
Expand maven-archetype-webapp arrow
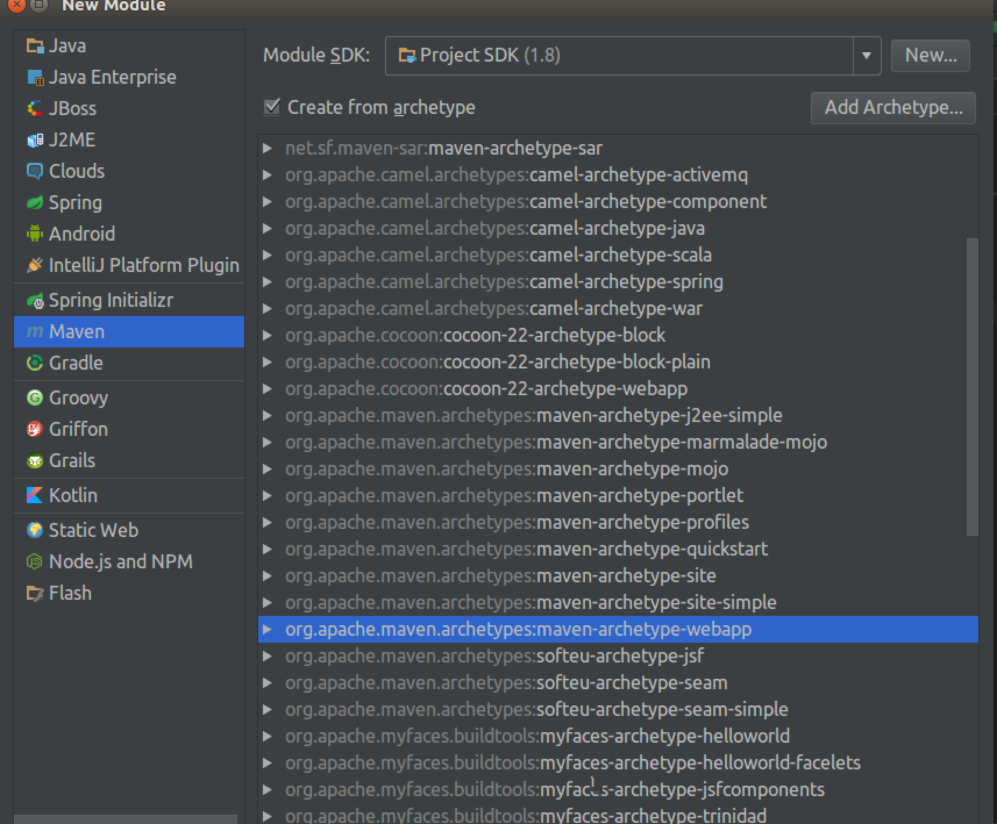[268, 629]
